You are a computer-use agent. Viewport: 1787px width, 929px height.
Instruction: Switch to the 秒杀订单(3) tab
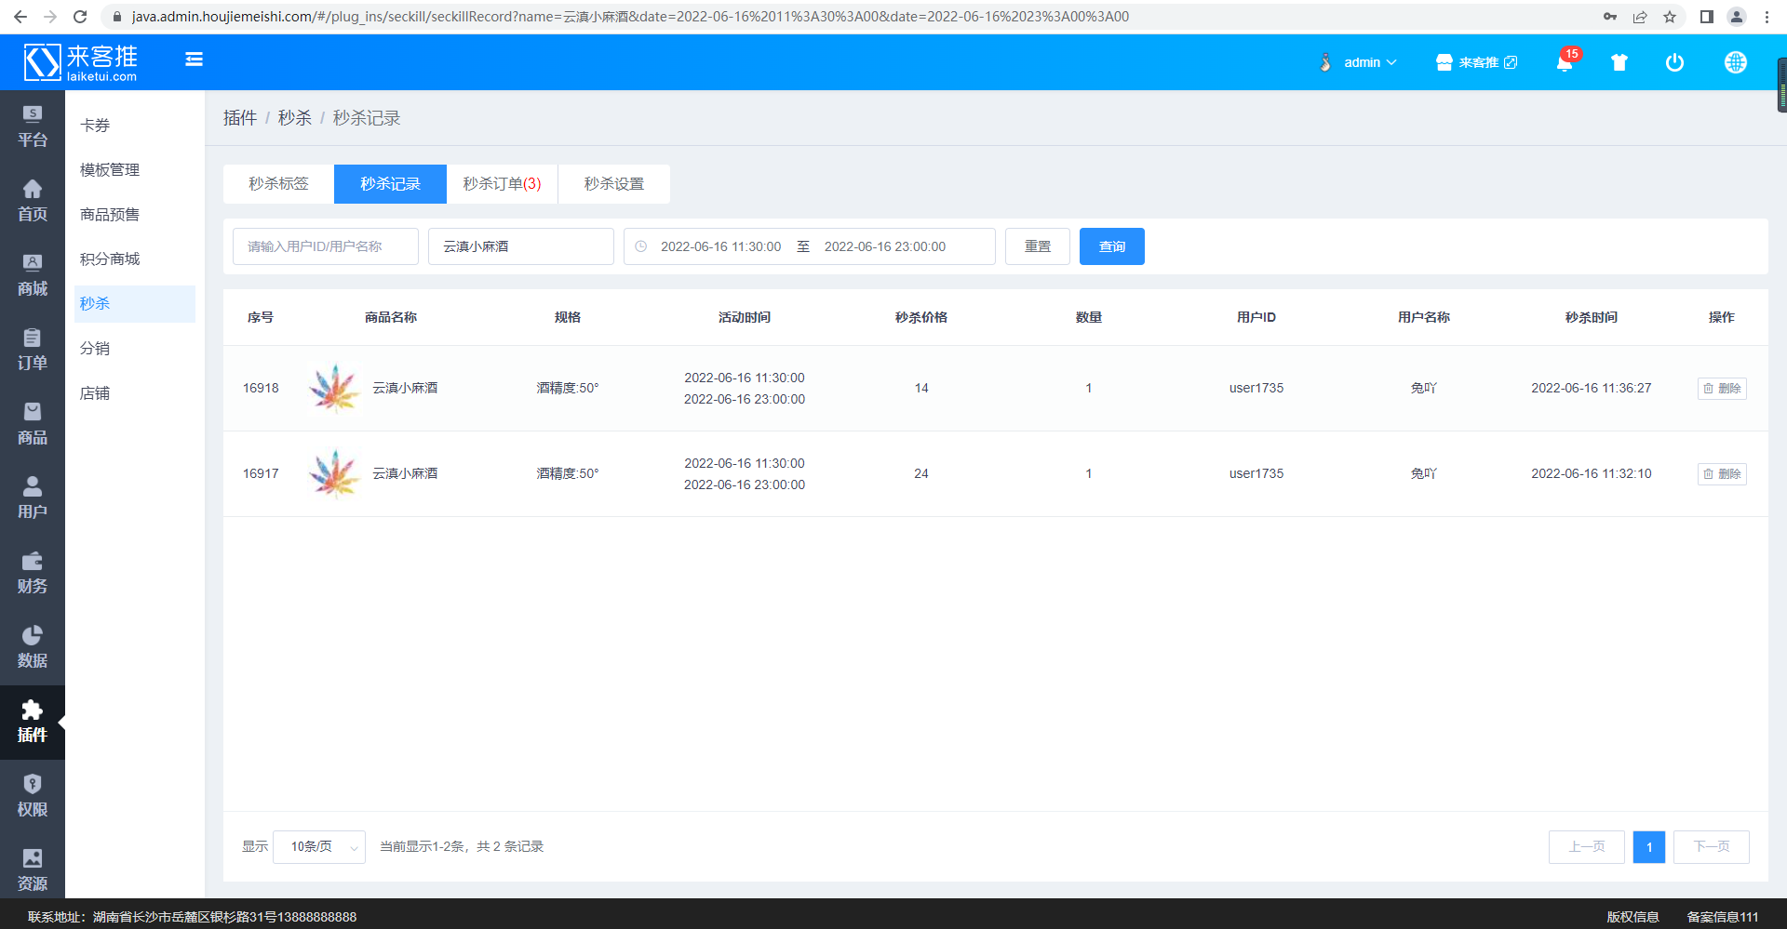(502, 184)
